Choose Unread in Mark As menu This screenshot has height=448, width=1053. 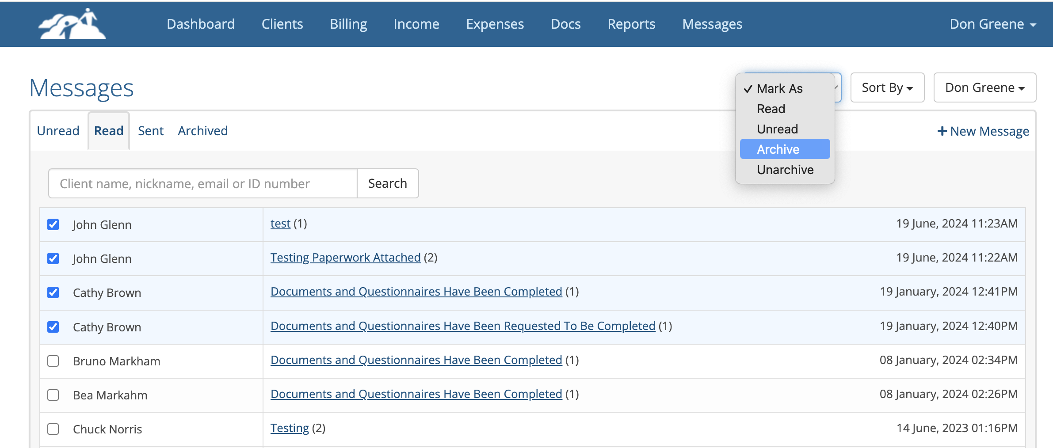[785, 129]
